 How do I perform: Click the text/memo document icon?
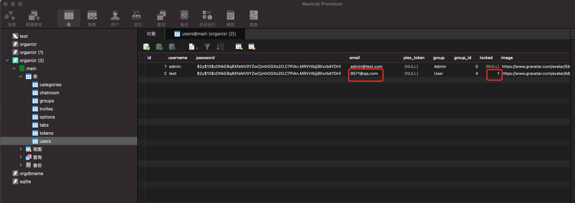click(192, 47)
